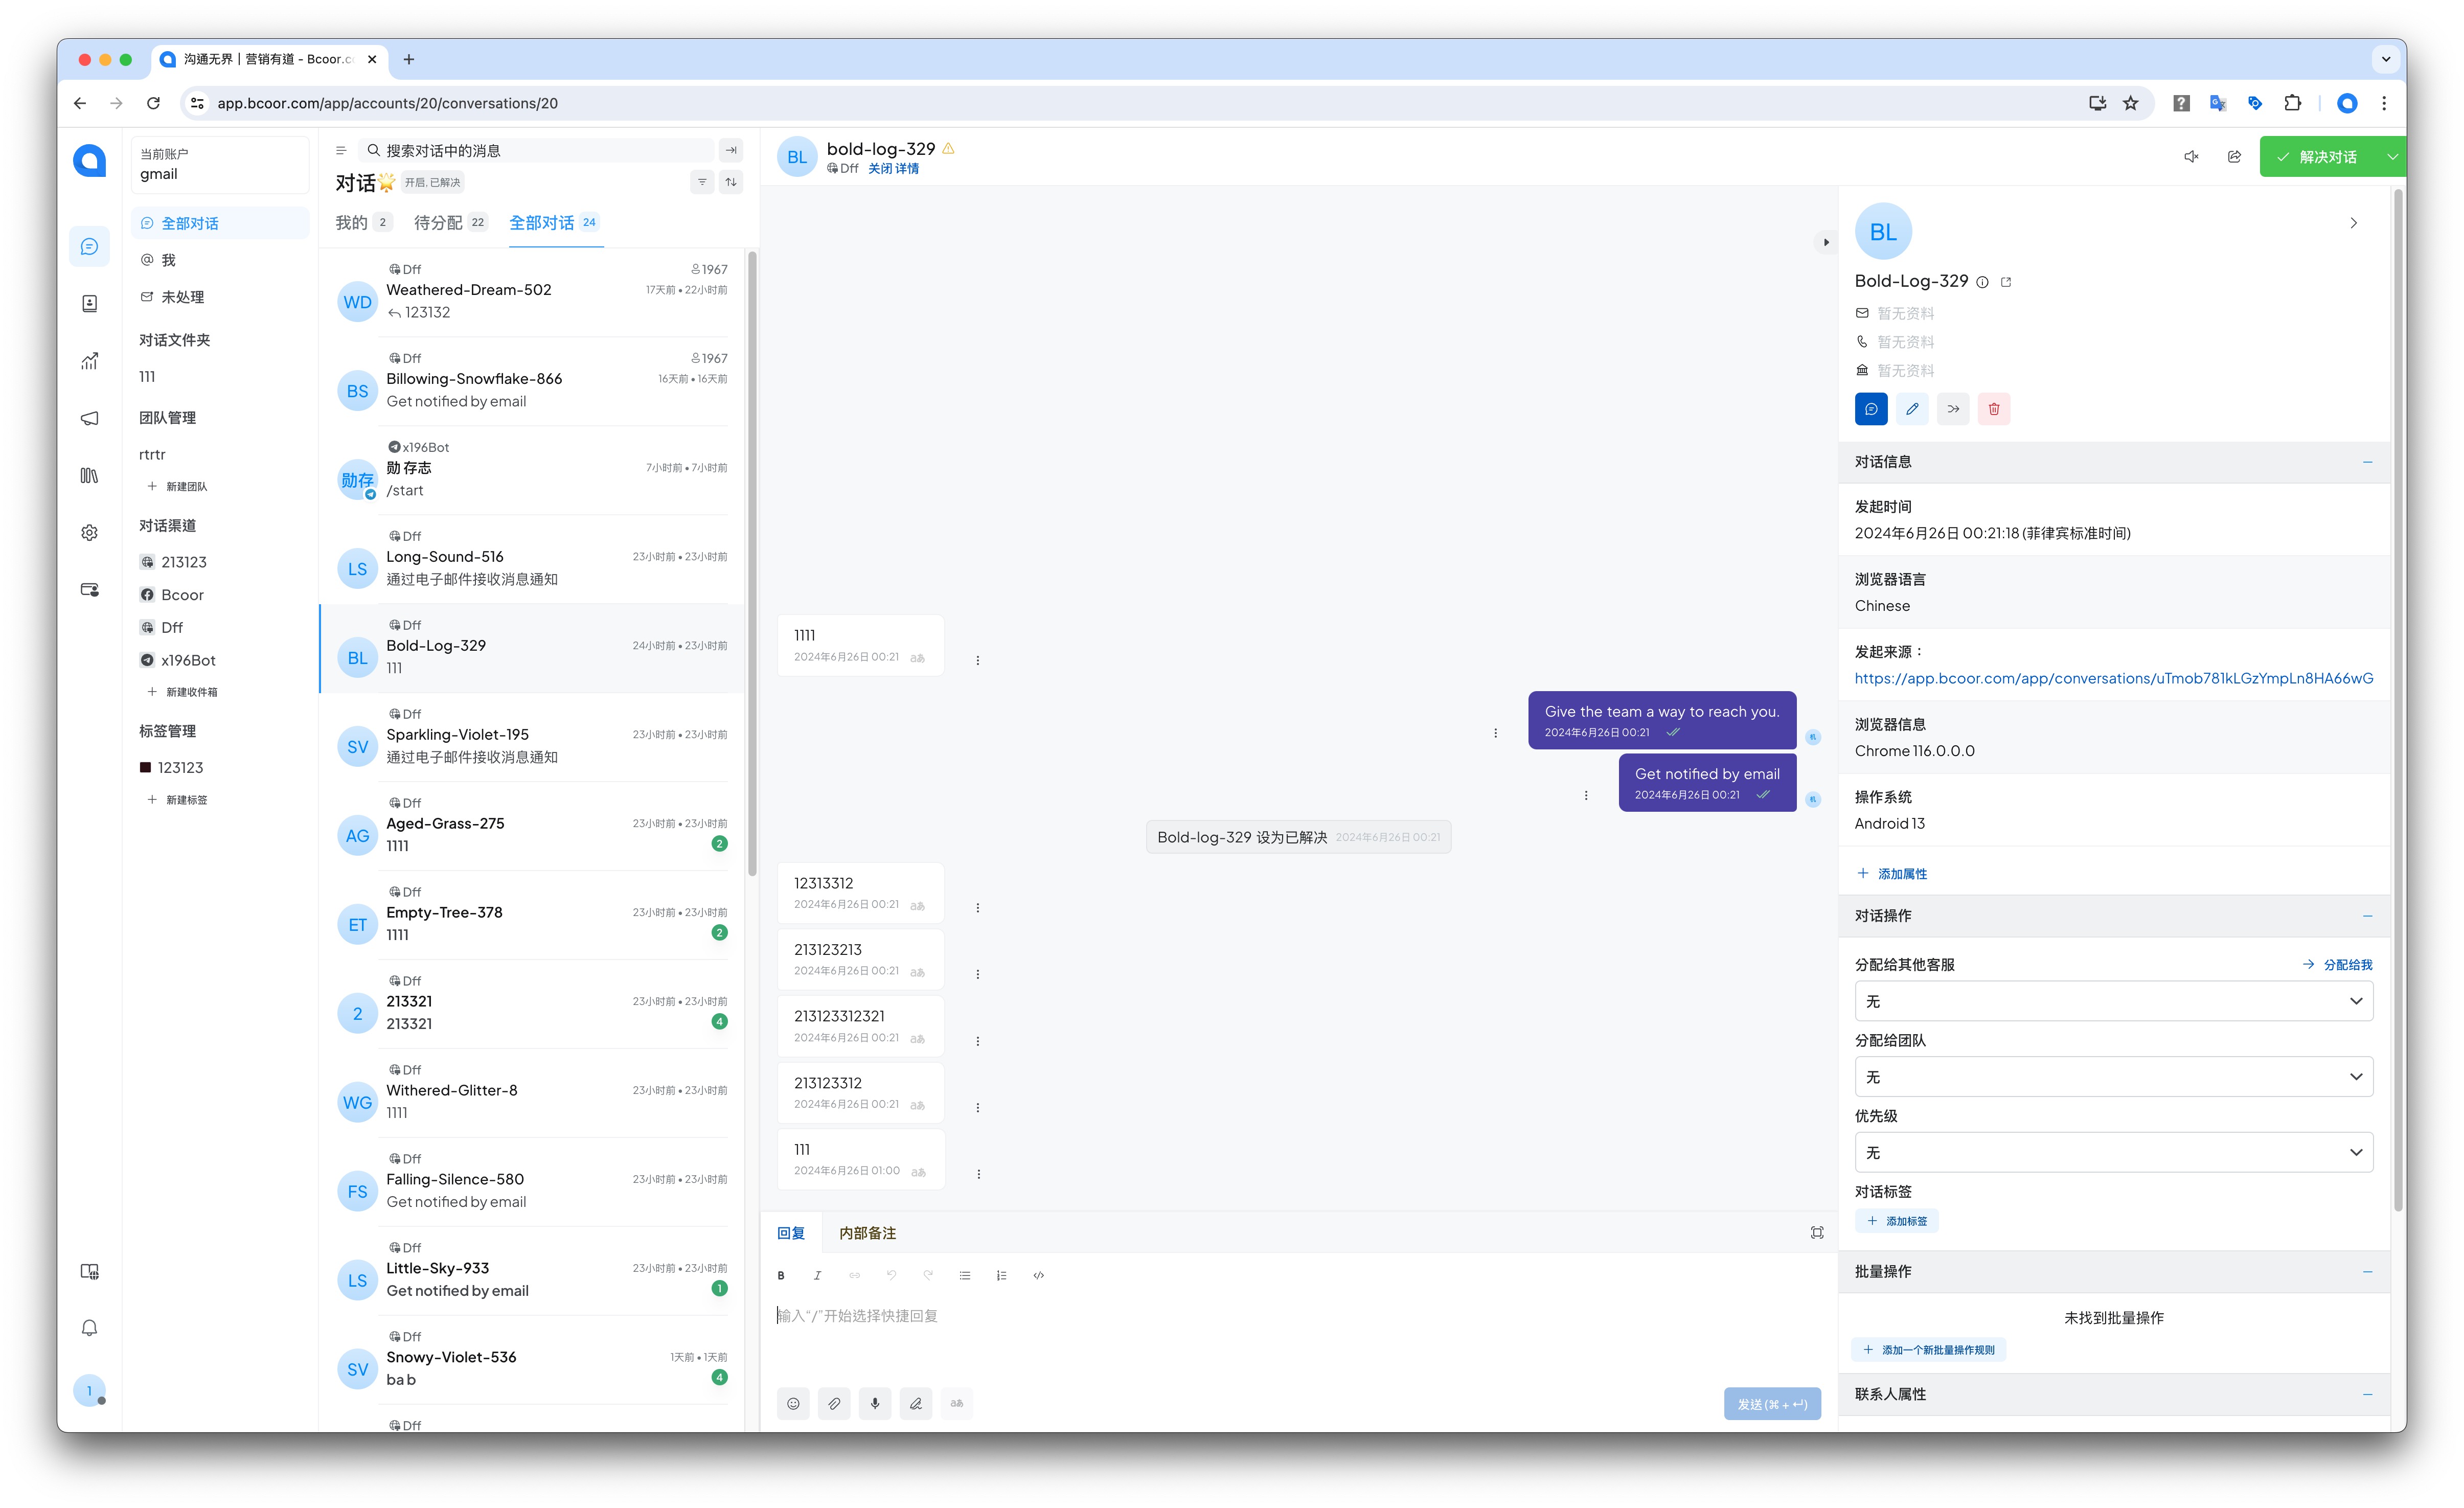Image resolution: width=2464 pixels, height=1508 pixels.
Task: Click the mute conversation speaker icon
Action: click(x=2190, y=157)
